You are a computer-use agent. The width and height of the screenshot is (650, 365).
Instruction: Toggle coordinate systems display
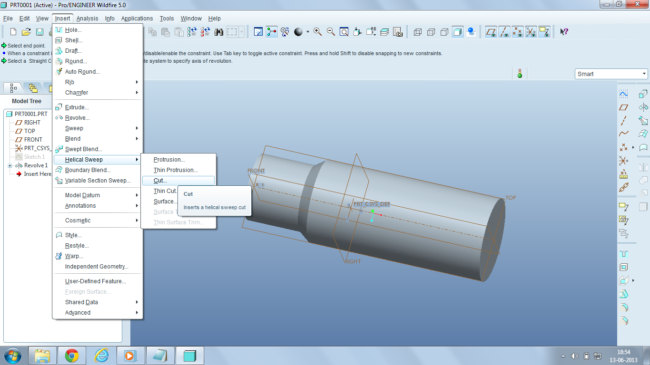pos(531,32)
